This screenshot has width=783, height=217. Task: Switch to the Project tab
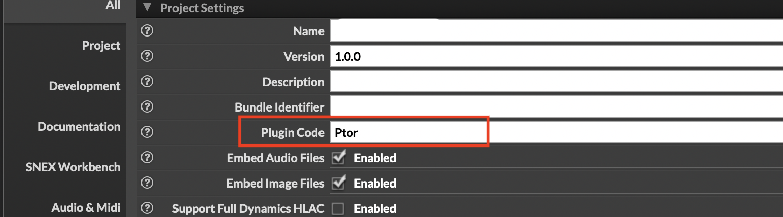pyautogui.click(x=101, y=46)
